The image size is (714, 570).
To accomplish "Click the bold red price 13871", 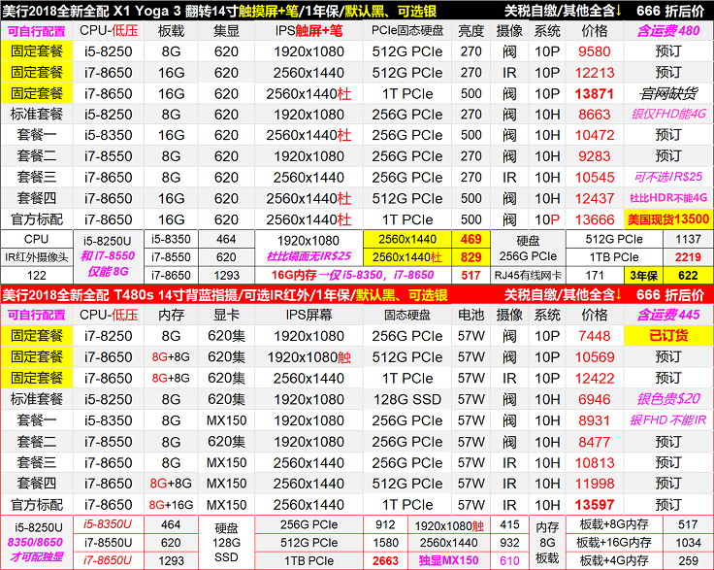I will tap(595, 94).
